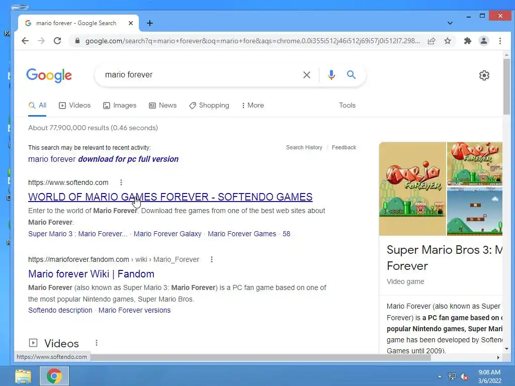This screenshot has height=386, width=515.
Task: Open File Explorer from the taskbar
Action: tap(23, 376)
